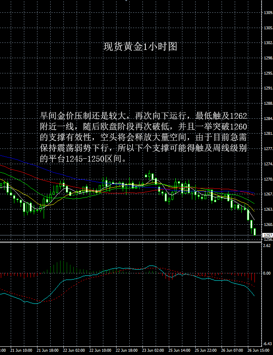273x355 pixels.
Task: Click the 1302 price axis label
Action: pos(268,43)
